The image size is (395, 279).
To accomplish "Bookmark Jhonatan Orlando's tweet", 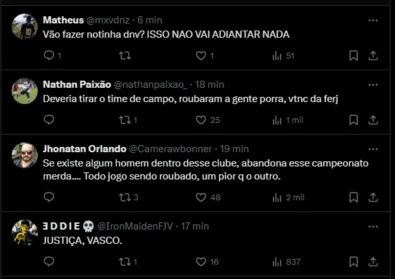I will click(353, 197).
